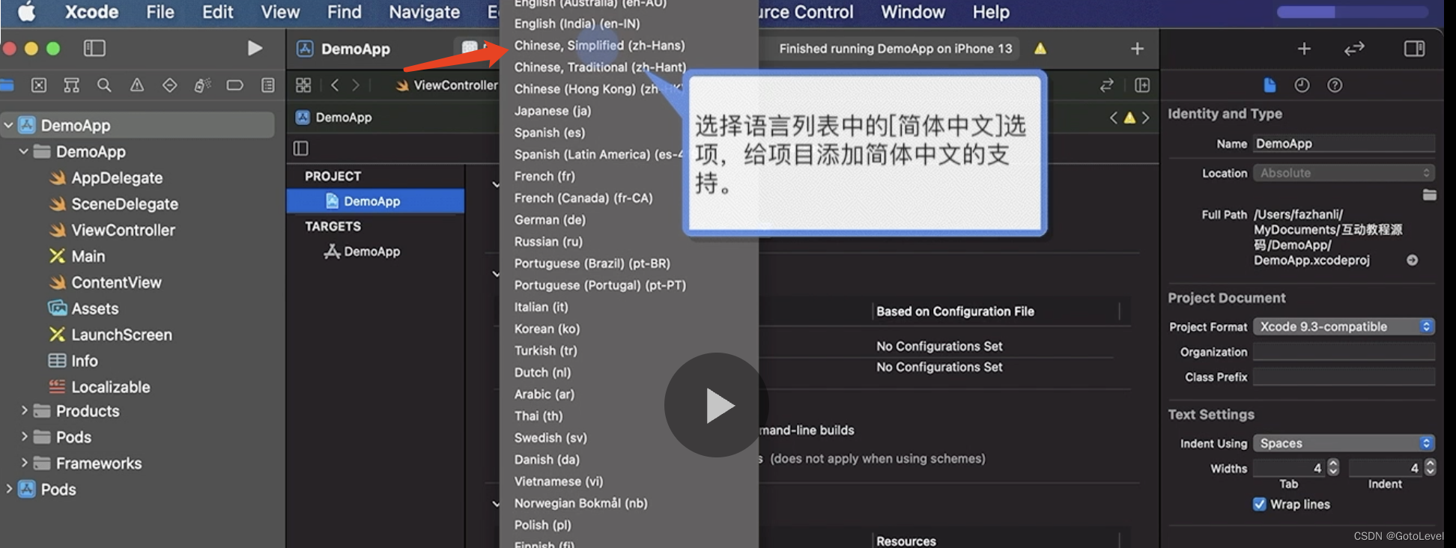Click the folder icon to choose the location

[x=1429, y=195]
